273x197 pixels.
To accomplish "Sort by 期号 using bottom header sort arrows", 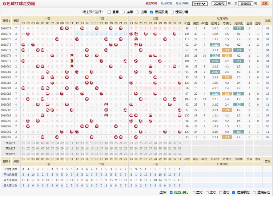I will coord(9,161).
